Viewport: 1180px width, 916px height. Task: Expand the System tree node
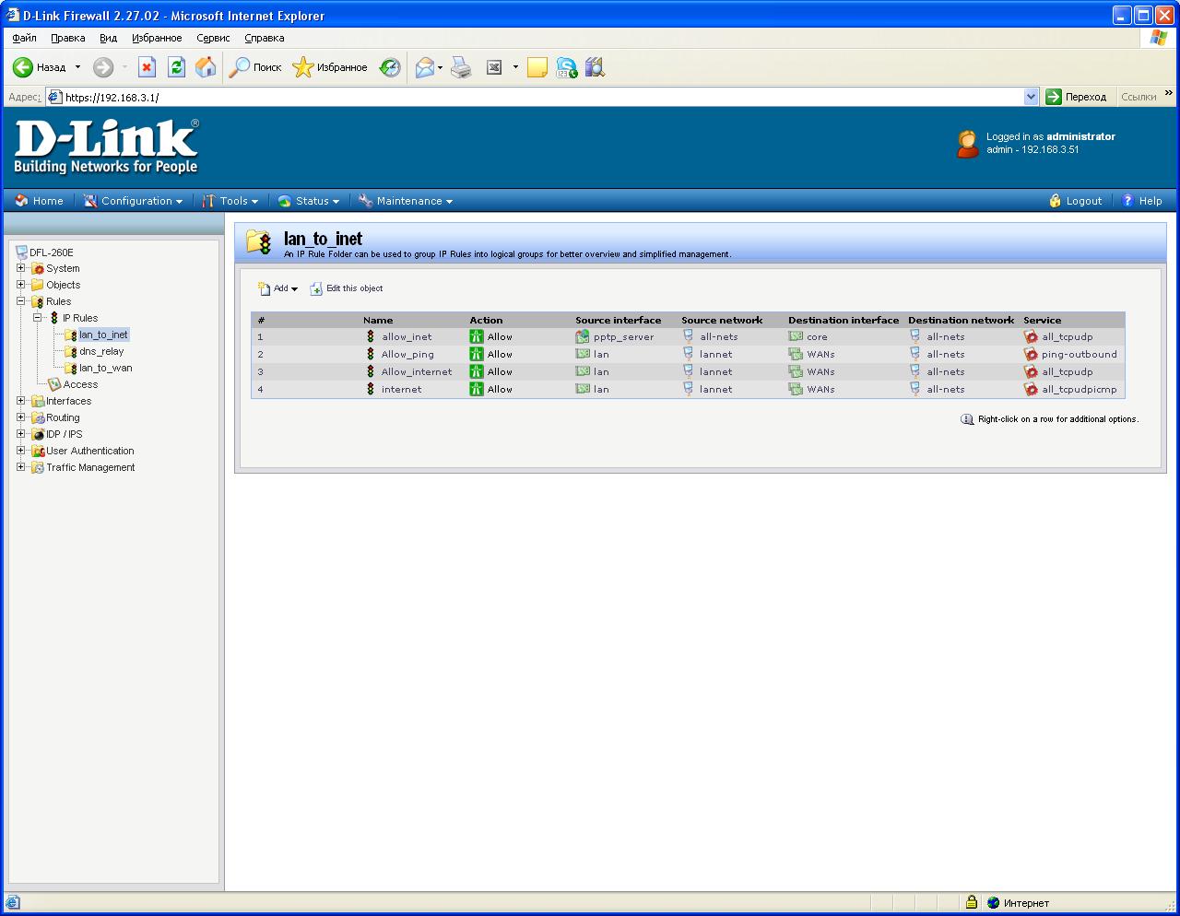(20, 268)
